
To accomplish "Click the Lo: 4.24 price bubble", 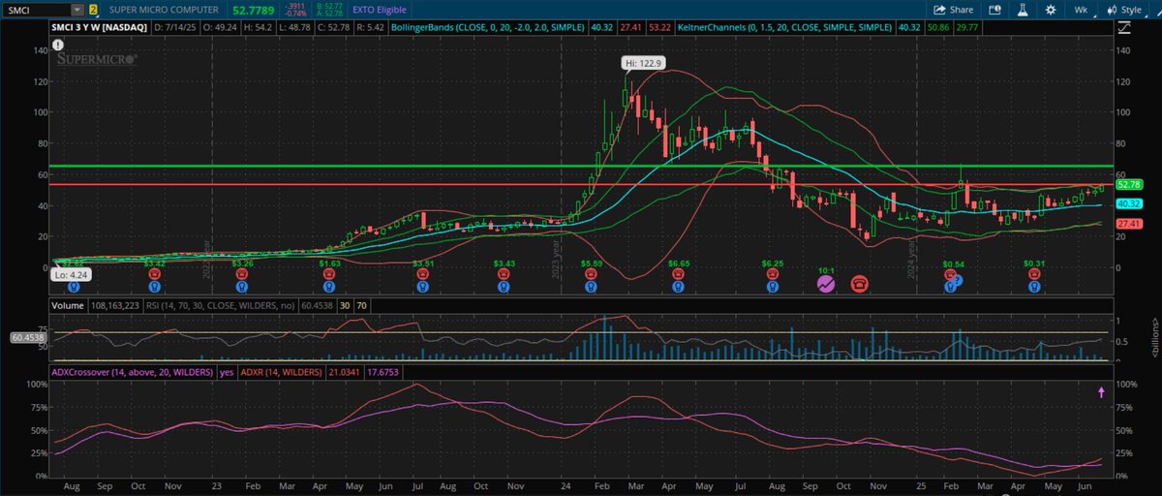I will (x=70, y=274).
